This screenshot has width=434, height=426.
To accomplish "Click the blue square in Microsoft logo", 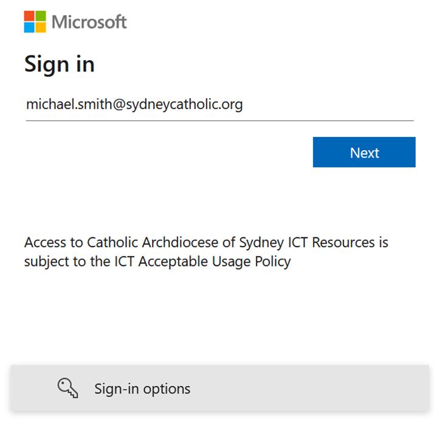I will [30, 27].
